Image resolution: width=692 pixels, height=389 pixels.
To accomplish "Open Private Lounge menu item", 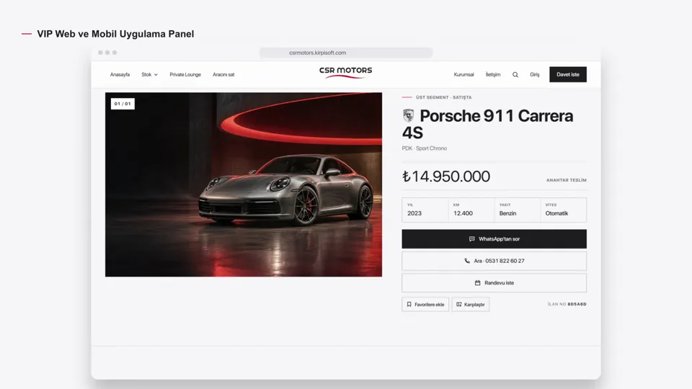I will tap(185, 74).
